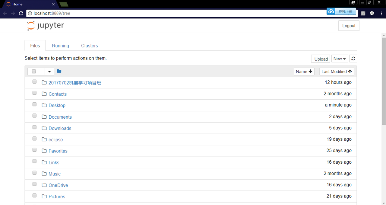Click the browser back arrow

pos(5,13)
